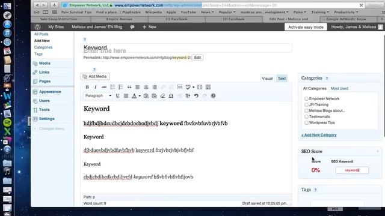Underline the selected text
Viewport: 385px width, 216px height.
[118, 96]
